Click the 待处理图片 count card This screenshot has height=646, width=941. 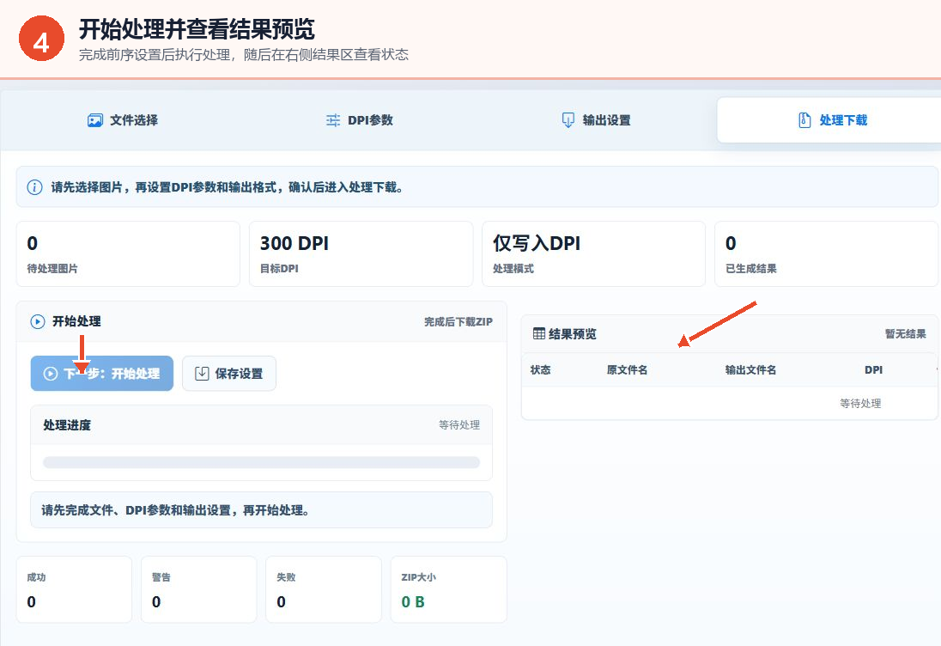128,253
